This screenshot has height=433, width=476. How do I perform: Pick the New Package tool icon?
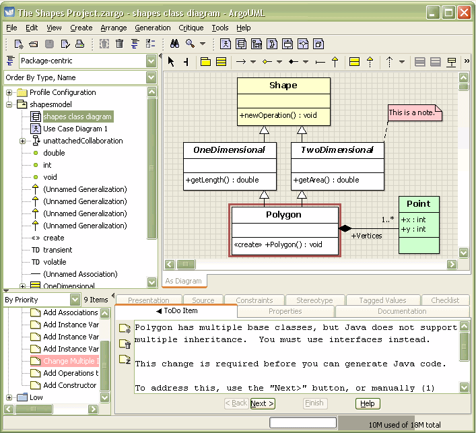(x=206, y=62)
